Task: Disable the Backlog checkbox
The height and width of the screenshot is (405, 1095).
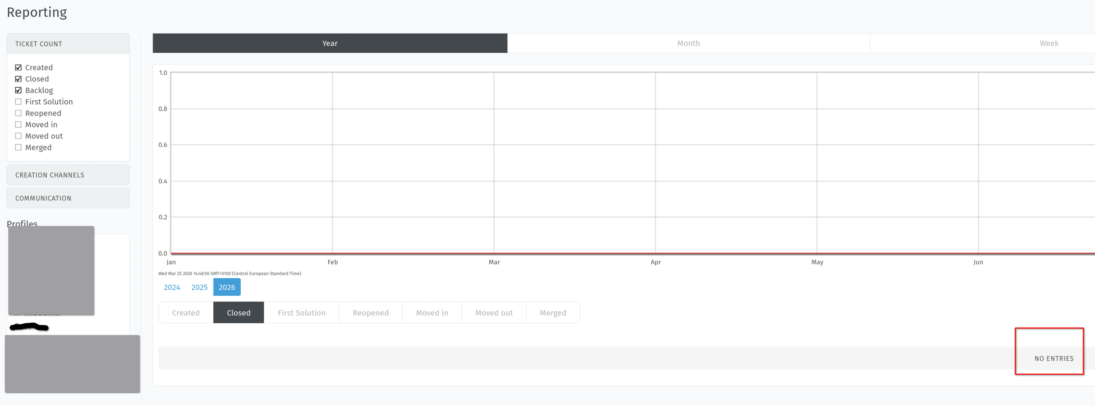Action: click(18, 90)
